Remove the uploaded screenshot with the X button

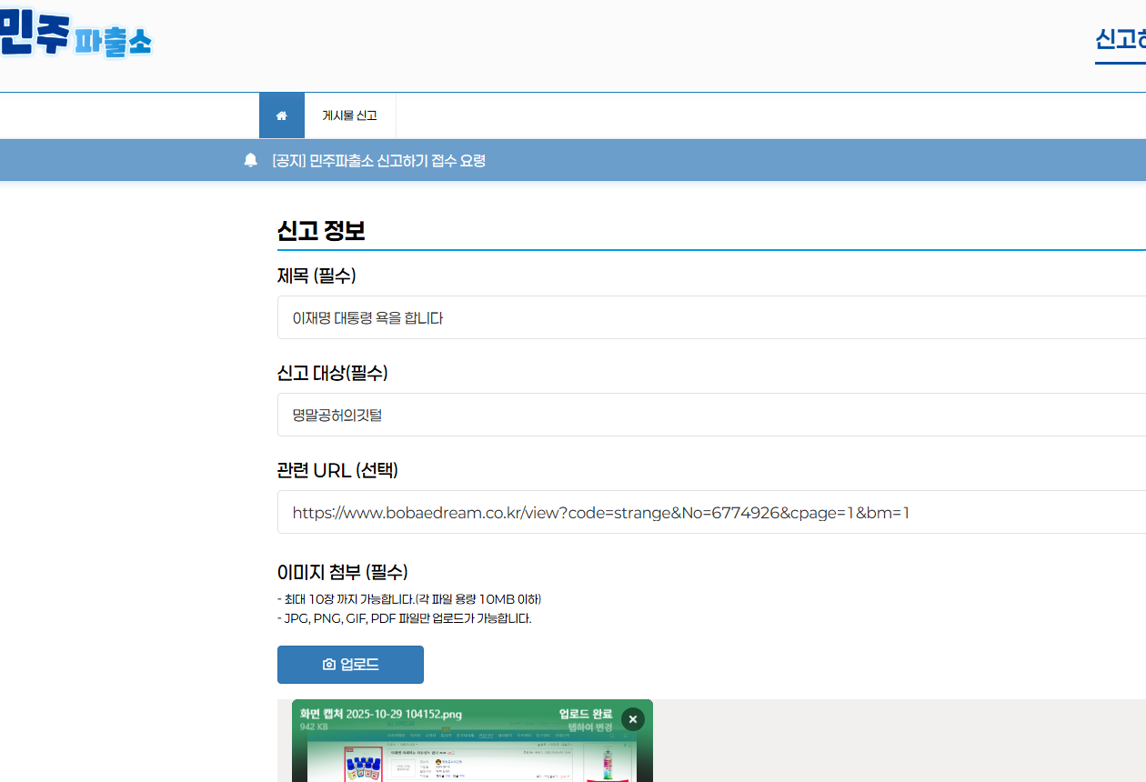tap(632, 718)
